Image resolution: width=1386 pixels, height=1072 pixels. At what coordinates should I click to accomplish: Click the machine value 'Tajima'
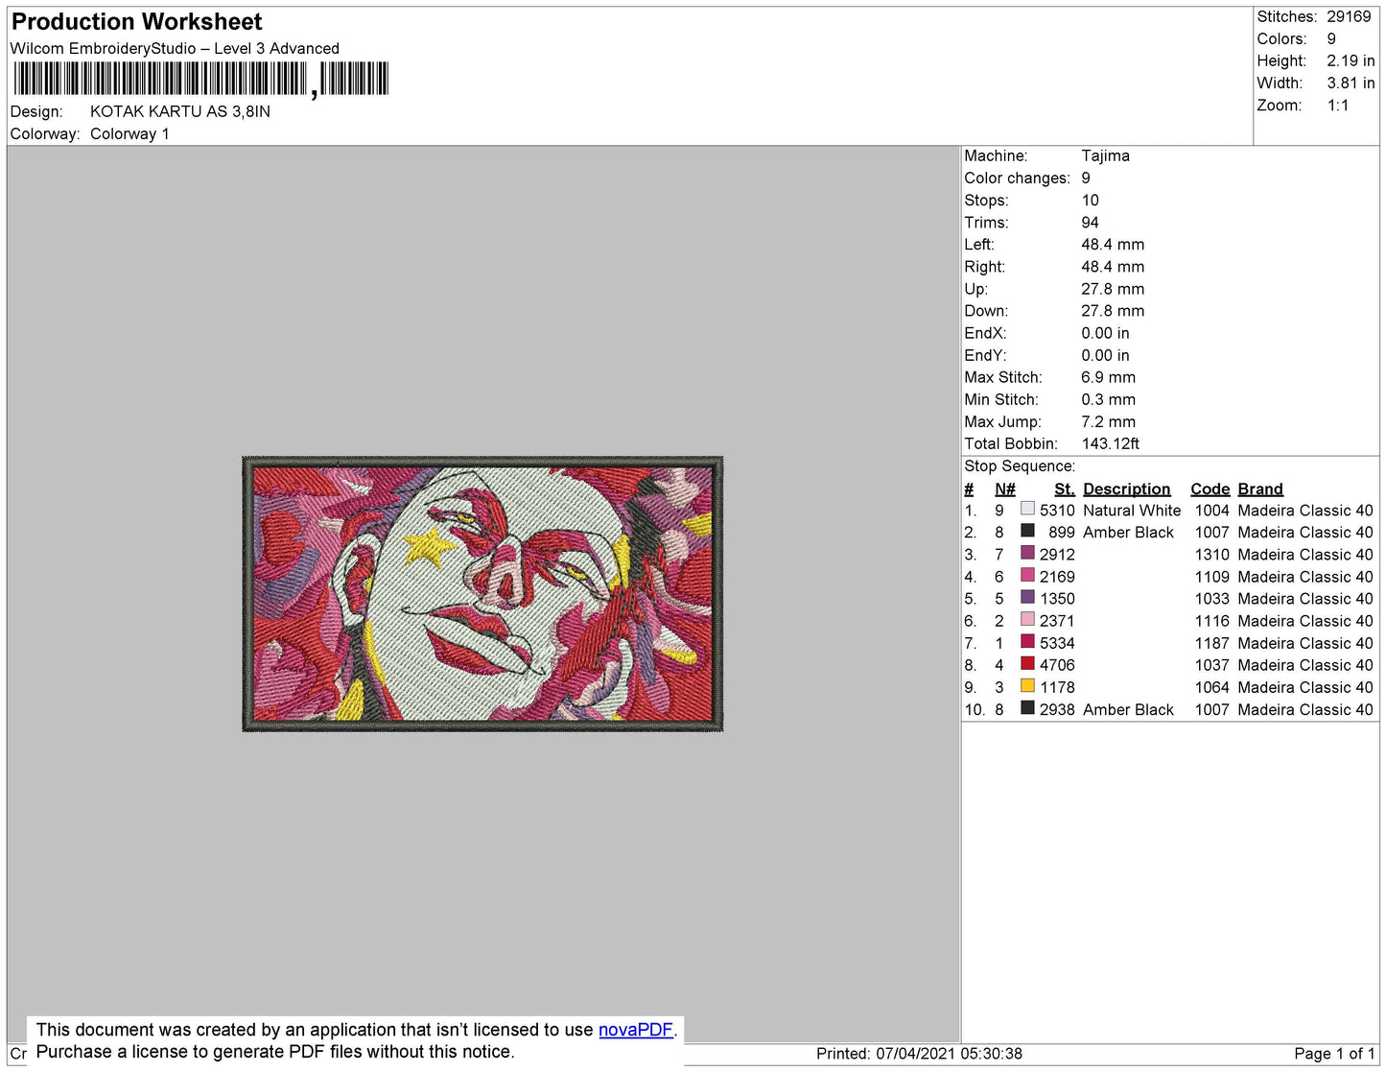tap(1105, 155)
